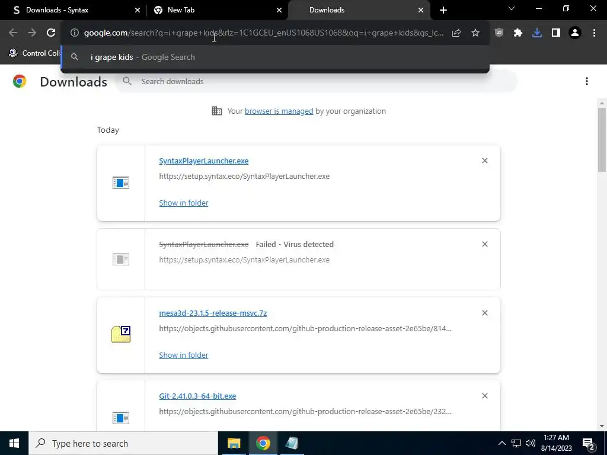
Task: Show hidden system tray icons
Action: [501, 443]
